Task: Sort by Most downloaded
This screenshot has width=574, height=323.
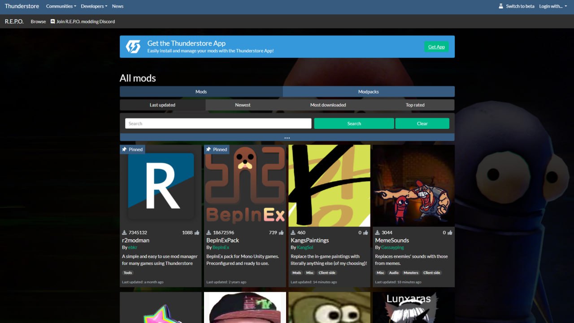Action: tap(328, 105)
